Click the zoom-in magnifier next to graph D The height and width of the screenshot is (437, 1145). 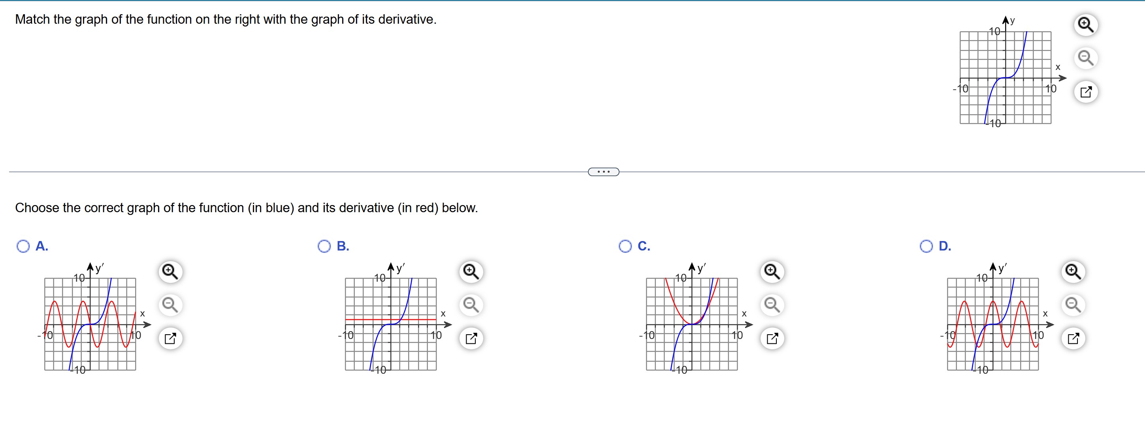[x=1073, y=271]
